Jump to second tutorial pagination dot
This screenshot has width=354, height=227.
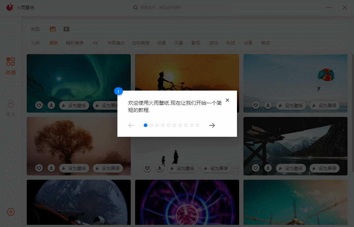coord(151,125)
